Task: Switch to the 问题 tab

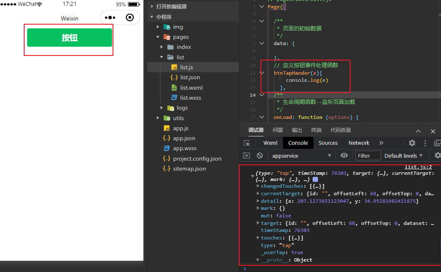Action: (278, 130)
